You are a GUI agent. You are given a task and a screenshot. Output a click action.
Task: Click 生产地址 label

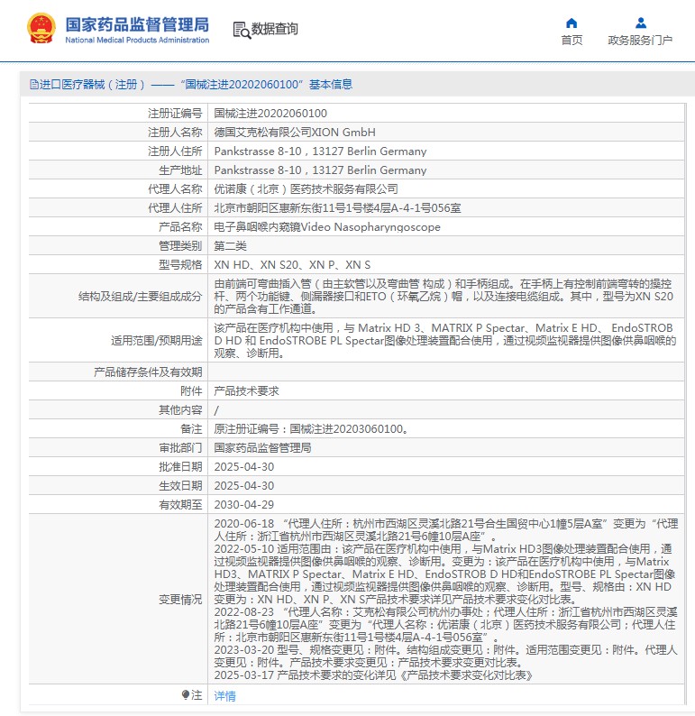pyautogui.click(x=180, y=170)
